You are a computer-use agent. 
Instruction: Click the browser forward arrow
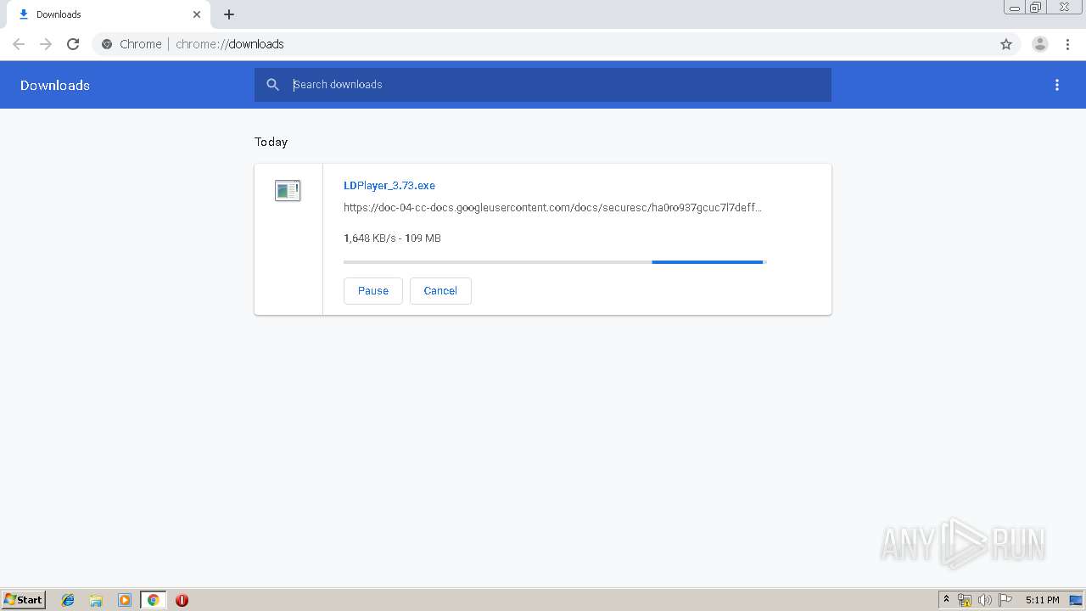(46, 44)
